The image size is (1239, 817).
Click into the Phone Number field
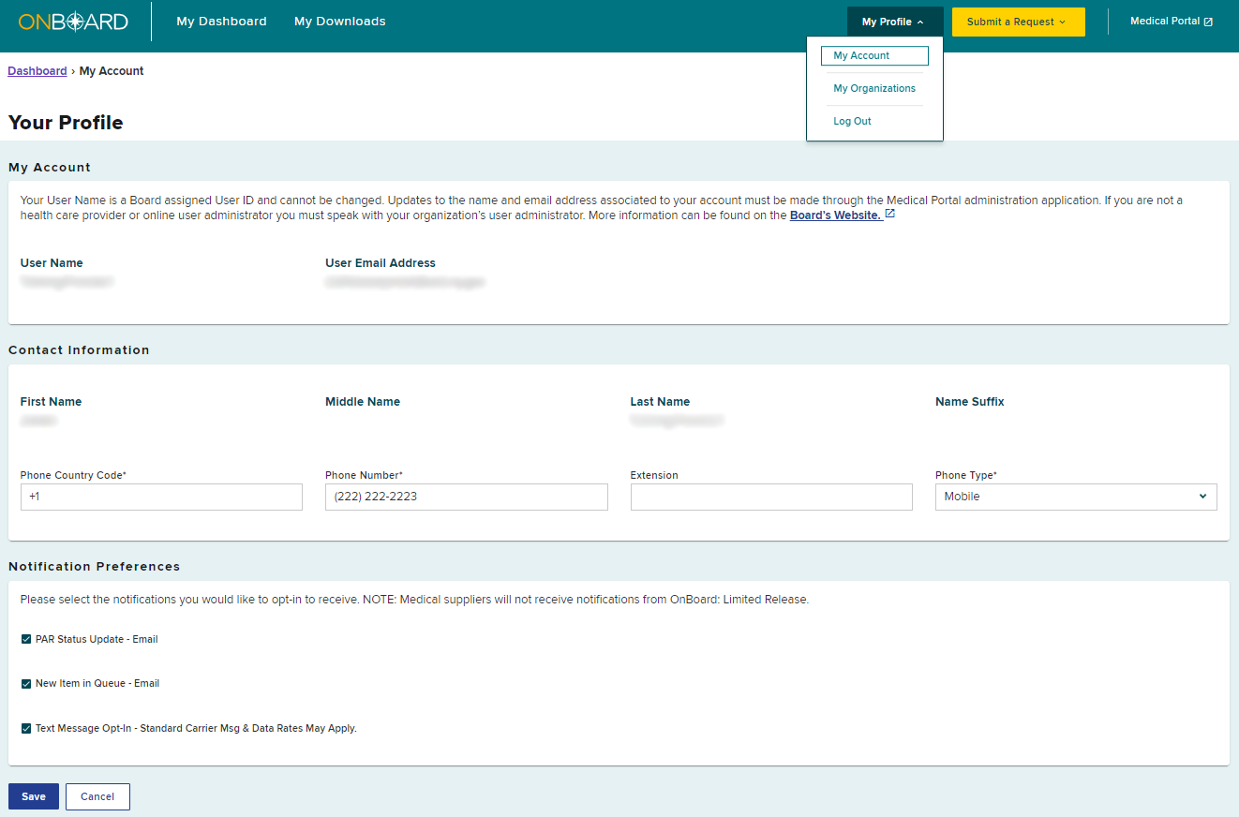[x=466, y=497]
